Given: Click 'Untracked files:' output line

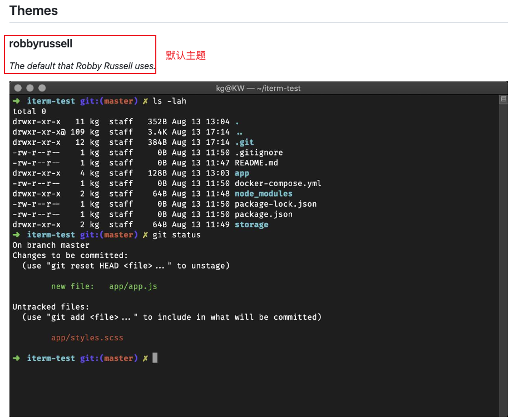Looking at the screenshot, I should 51,307.
